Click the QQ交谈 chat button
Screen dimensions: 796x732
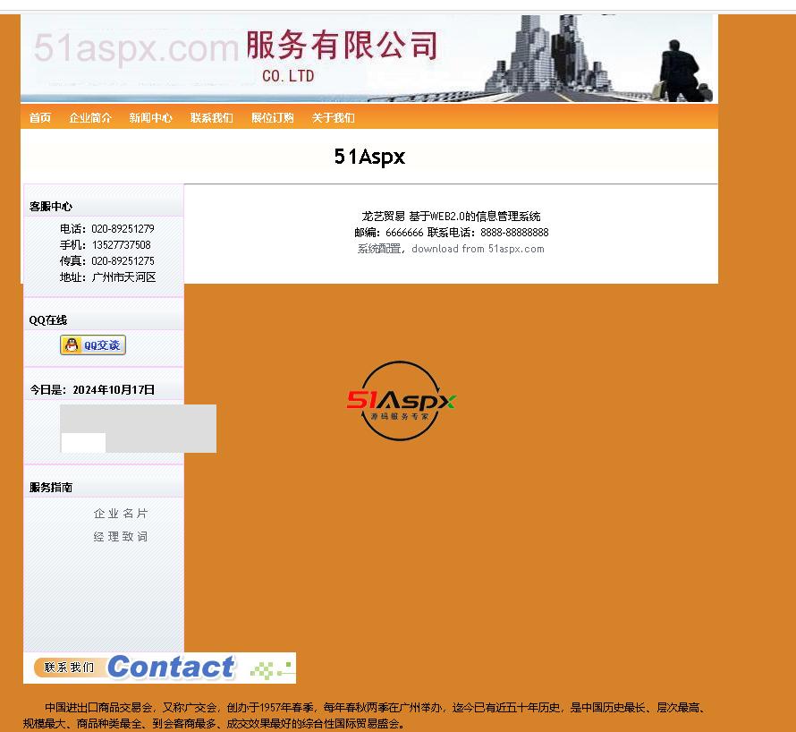tap(93, 345)
